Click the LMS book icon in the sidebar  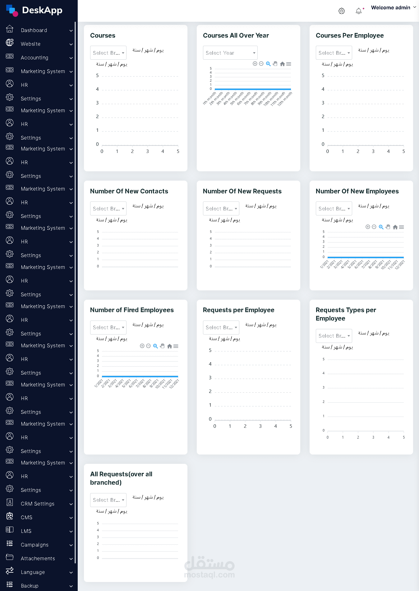pos(10,530)
